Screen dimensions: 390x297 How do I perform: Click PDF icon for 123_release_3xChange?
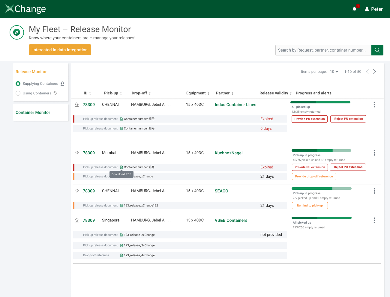[121, 245]
